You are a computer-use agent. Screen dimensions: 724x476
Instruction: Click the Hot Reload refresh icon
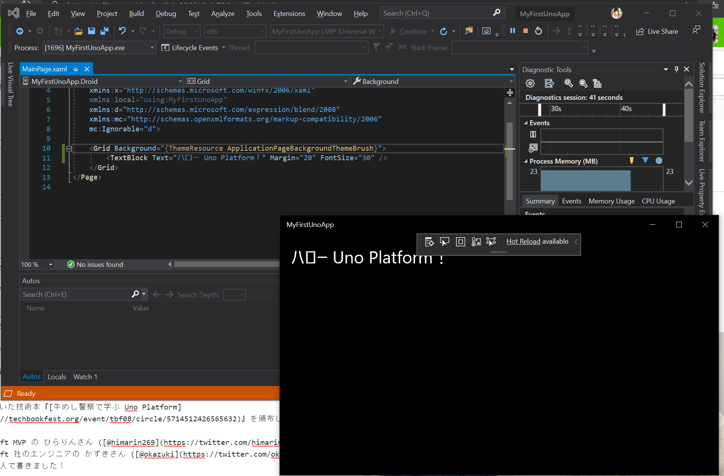point(444,31)
